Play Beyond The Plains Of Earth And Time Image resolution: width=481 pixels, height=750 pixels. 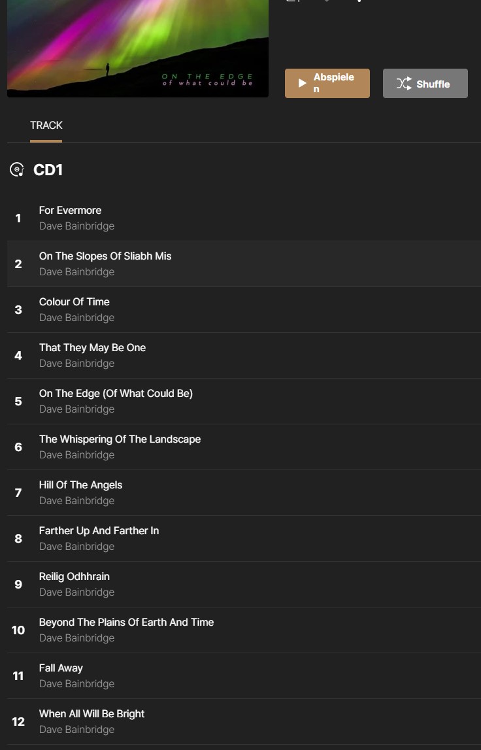[x=244, y=630]
